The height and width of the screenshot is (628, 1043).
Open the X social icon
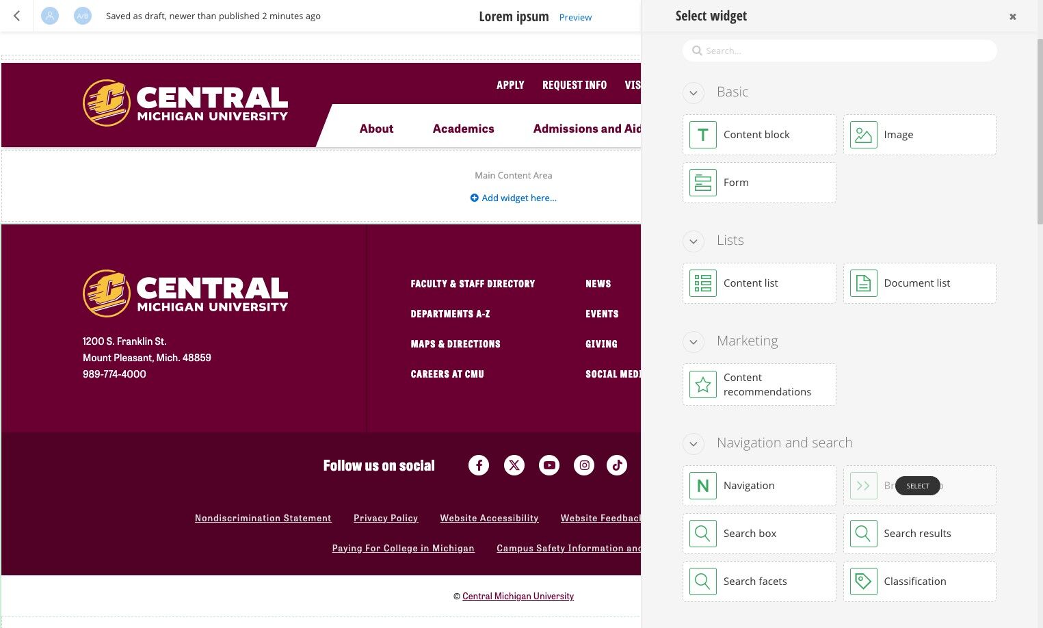click(x=514, y=465)
